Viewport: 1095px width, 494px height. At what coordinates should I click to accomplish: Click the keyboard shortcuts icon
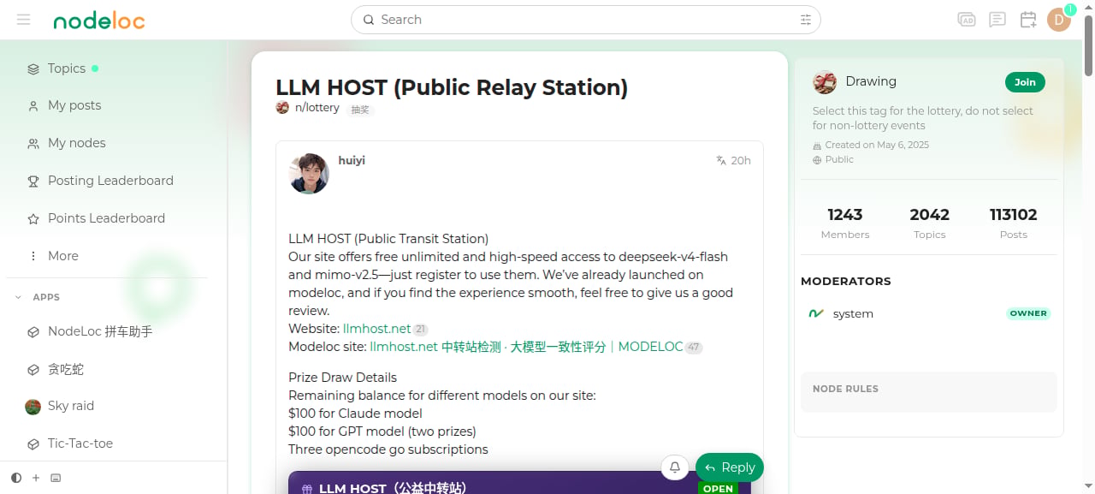pos(56,478)
